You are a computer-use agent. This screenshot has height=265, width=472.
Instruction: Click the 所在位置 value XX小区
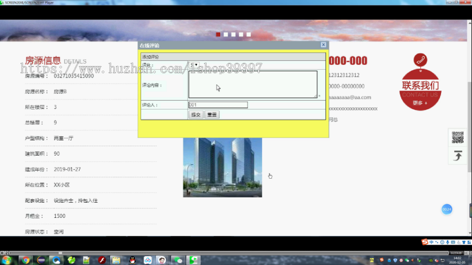point(62,185)
